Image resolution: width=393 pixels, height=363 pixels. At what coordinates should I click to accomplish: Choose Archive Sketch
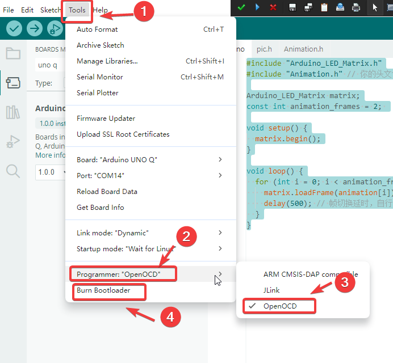[x=150, y=45]
